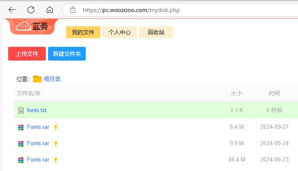
Task: Go to the 根目录 location link
Action: pyautogui.click(x=52, y=79)
